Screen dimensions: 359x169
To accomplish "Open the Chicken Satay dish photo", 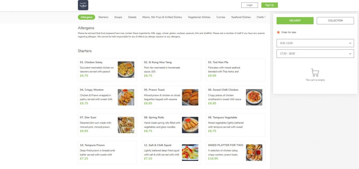I will pyautogui.click(x=126, y=70).
